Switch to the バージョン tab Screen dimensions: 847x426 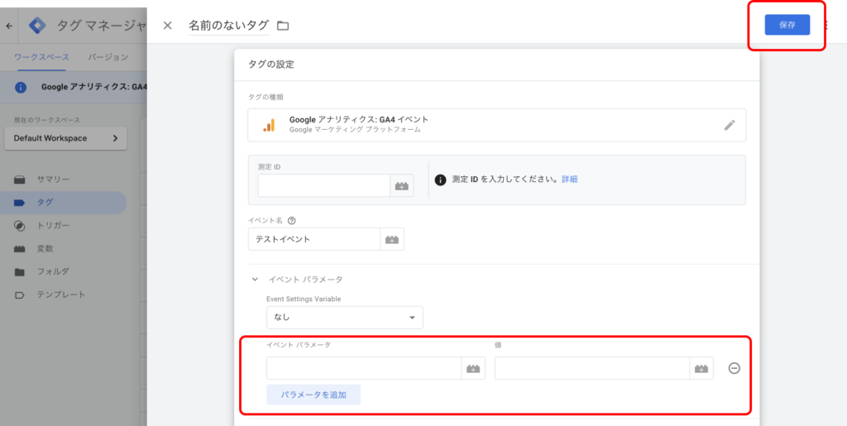point(108,57)
